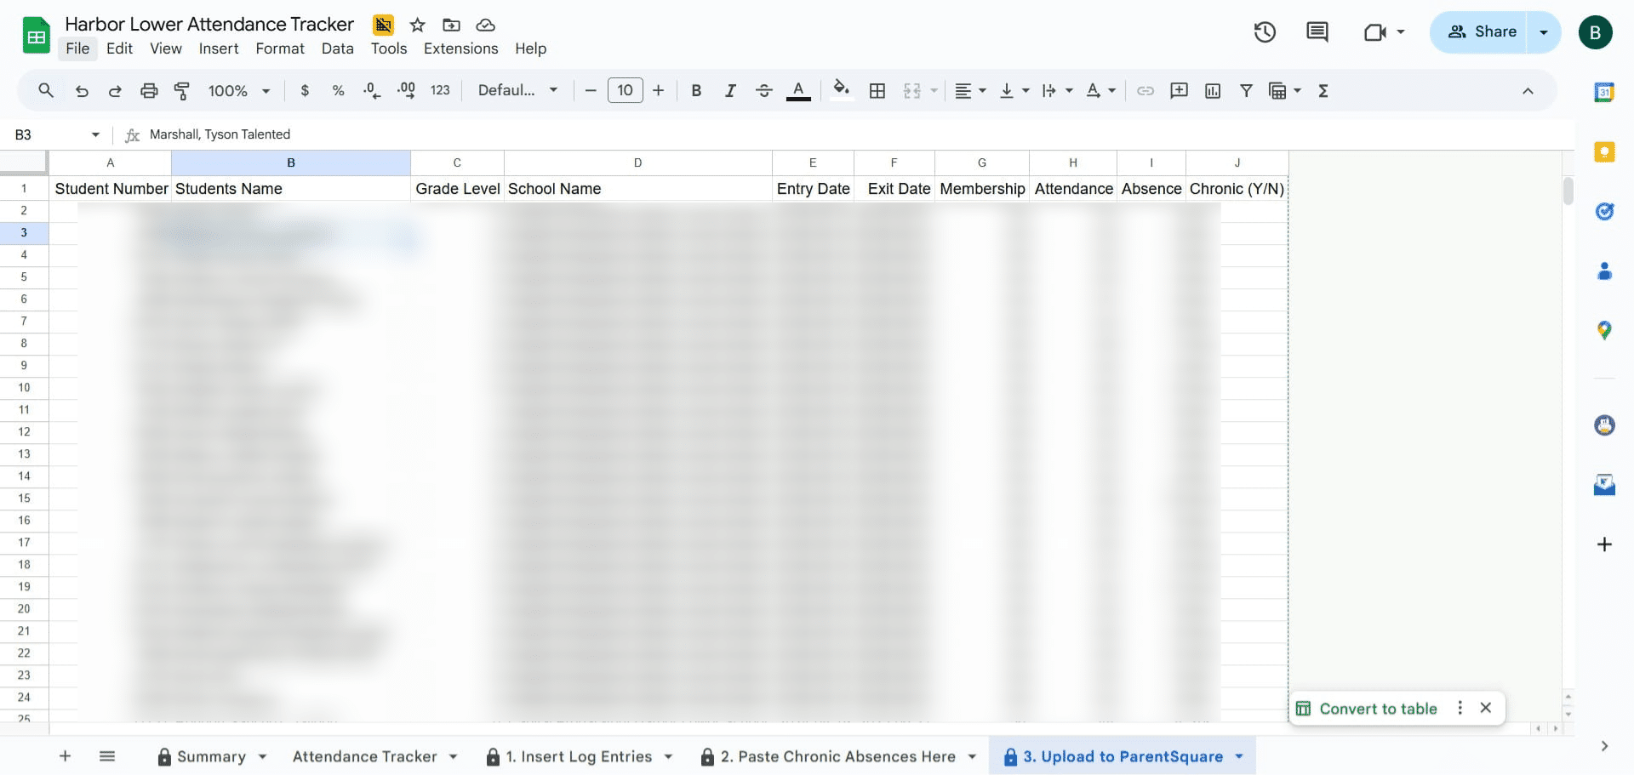Open the text color picker
The height and width of the screenshot is (775, 1634).
(798, 90)
